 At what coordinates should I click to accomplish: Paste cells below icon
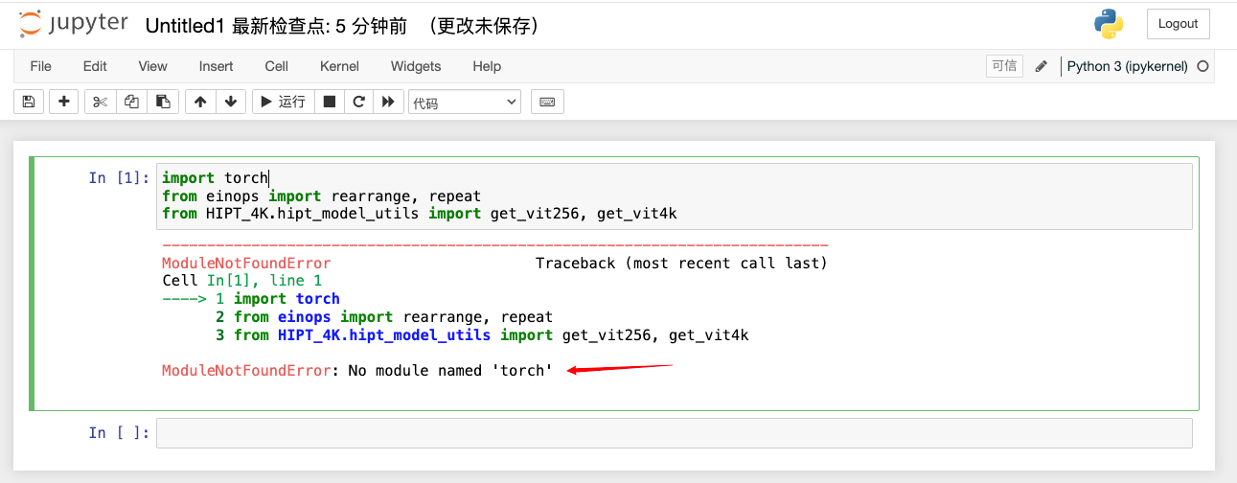[x=163, y=102]
